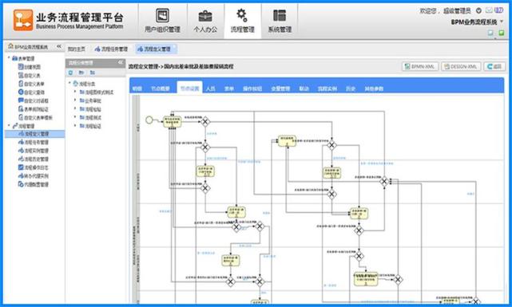Open 流程任务管理 in the left tree
This screenshot has width=512, height=307.
coord(36,143)
